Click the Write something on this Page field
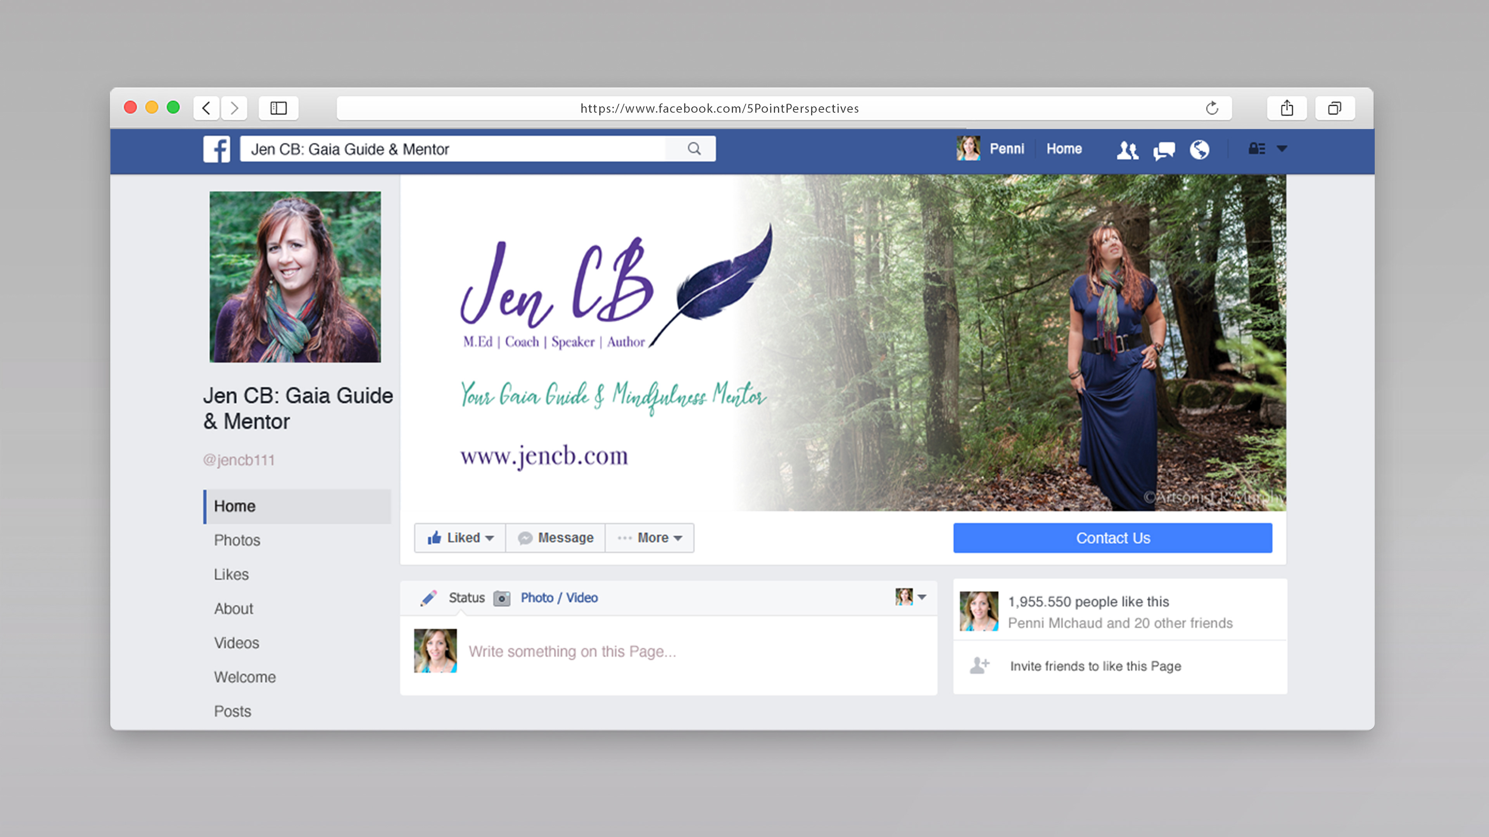This screenshot has width=1489, height=837. 572,651
